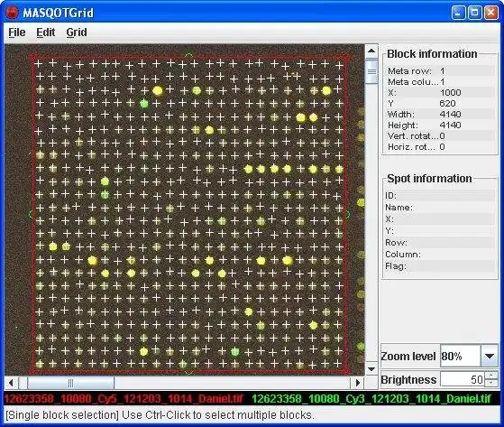Click the Vert. rotation value
Screen dimensions: 504x427
443,136
